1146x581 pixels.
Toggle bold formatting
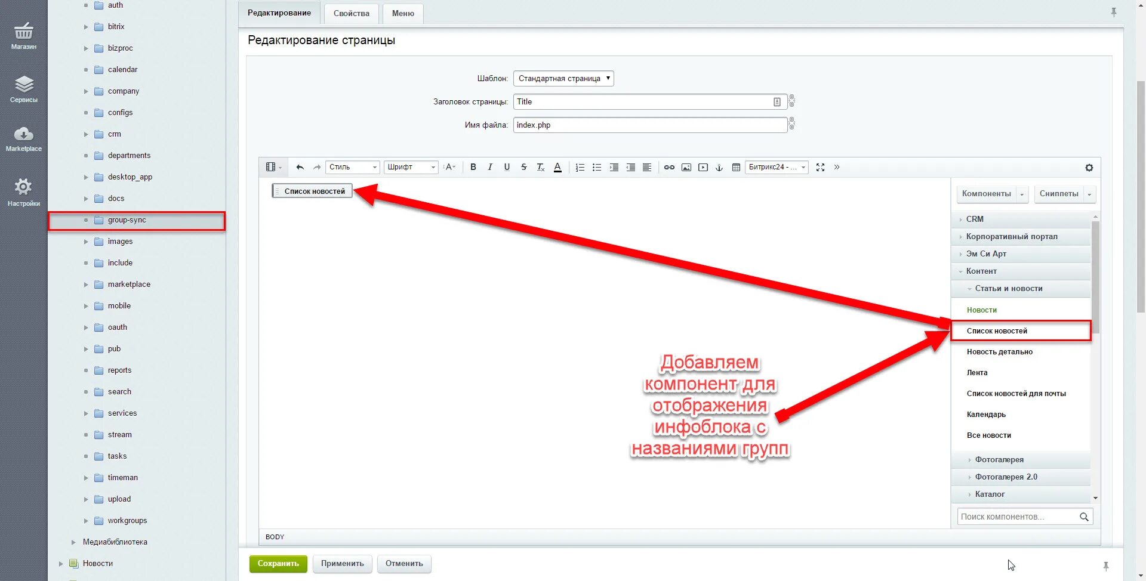tap(473, 167)
